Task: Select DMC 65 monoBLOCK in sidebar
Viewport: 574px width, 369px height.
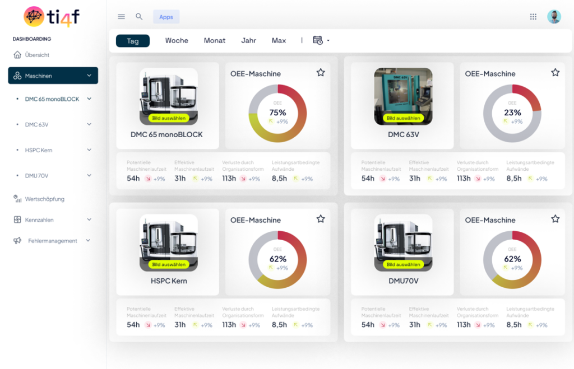Action: (52, 99)
